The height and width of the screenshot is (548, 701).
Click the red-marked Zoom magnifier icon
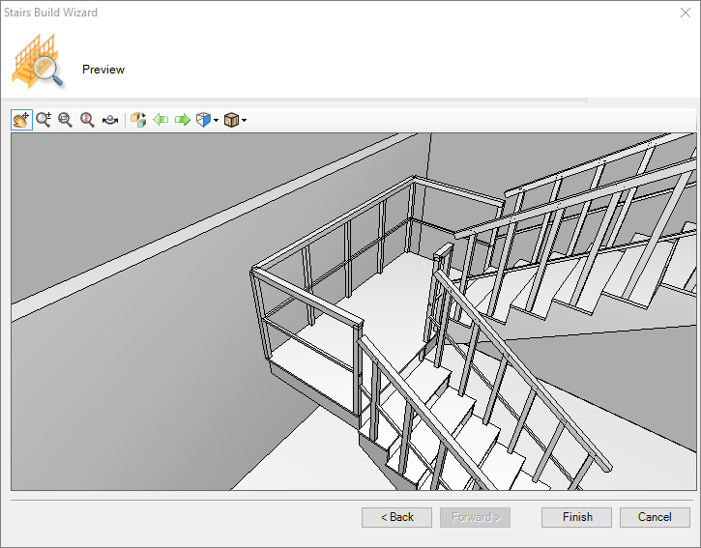(88, 120)
